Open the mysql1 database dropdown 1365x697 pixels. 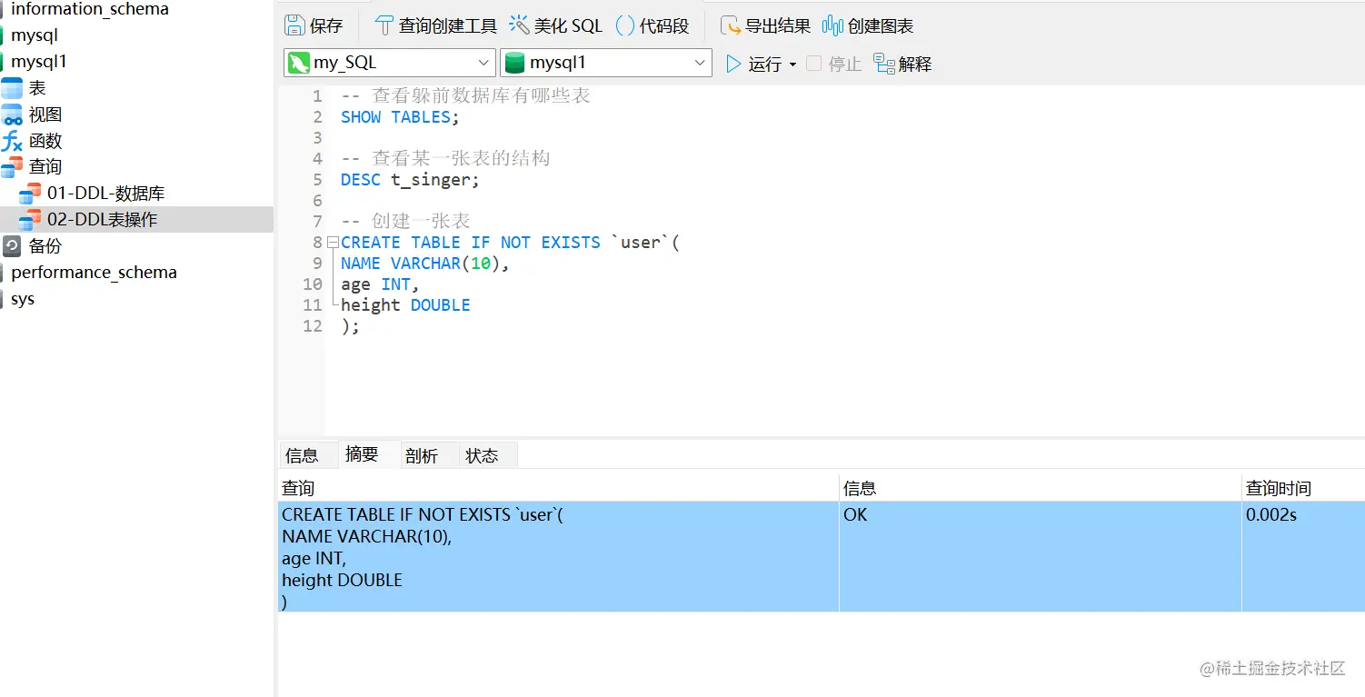pyautogui.click(x=605, y=63)
